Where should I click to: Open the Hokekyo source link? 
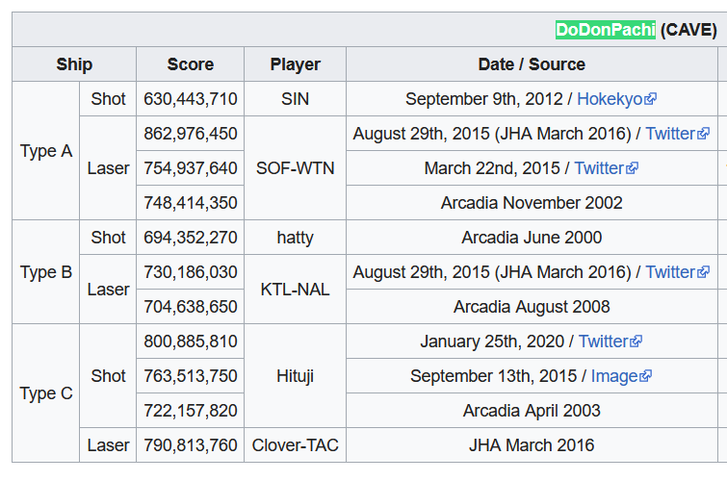point(616,99)
